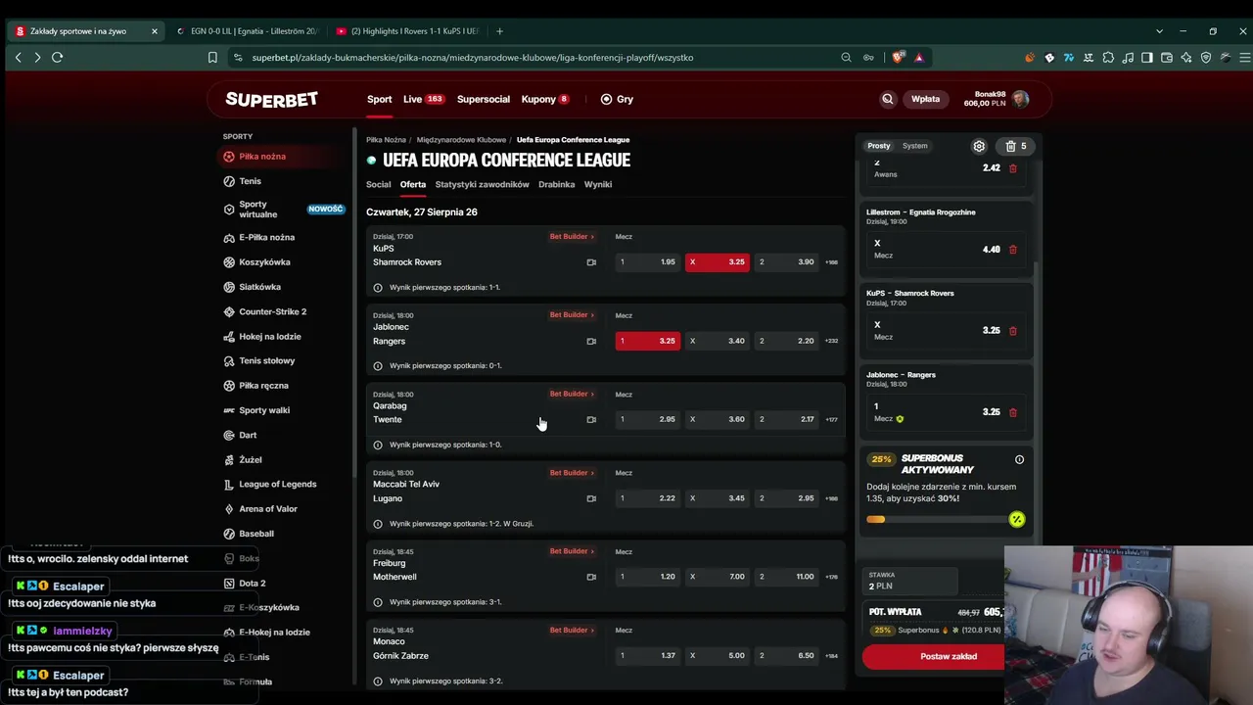The width and height of the screenshot is (1253, 705).
Task: Open Brave Wallet icon in toolbar
Action: [1167, 58]
